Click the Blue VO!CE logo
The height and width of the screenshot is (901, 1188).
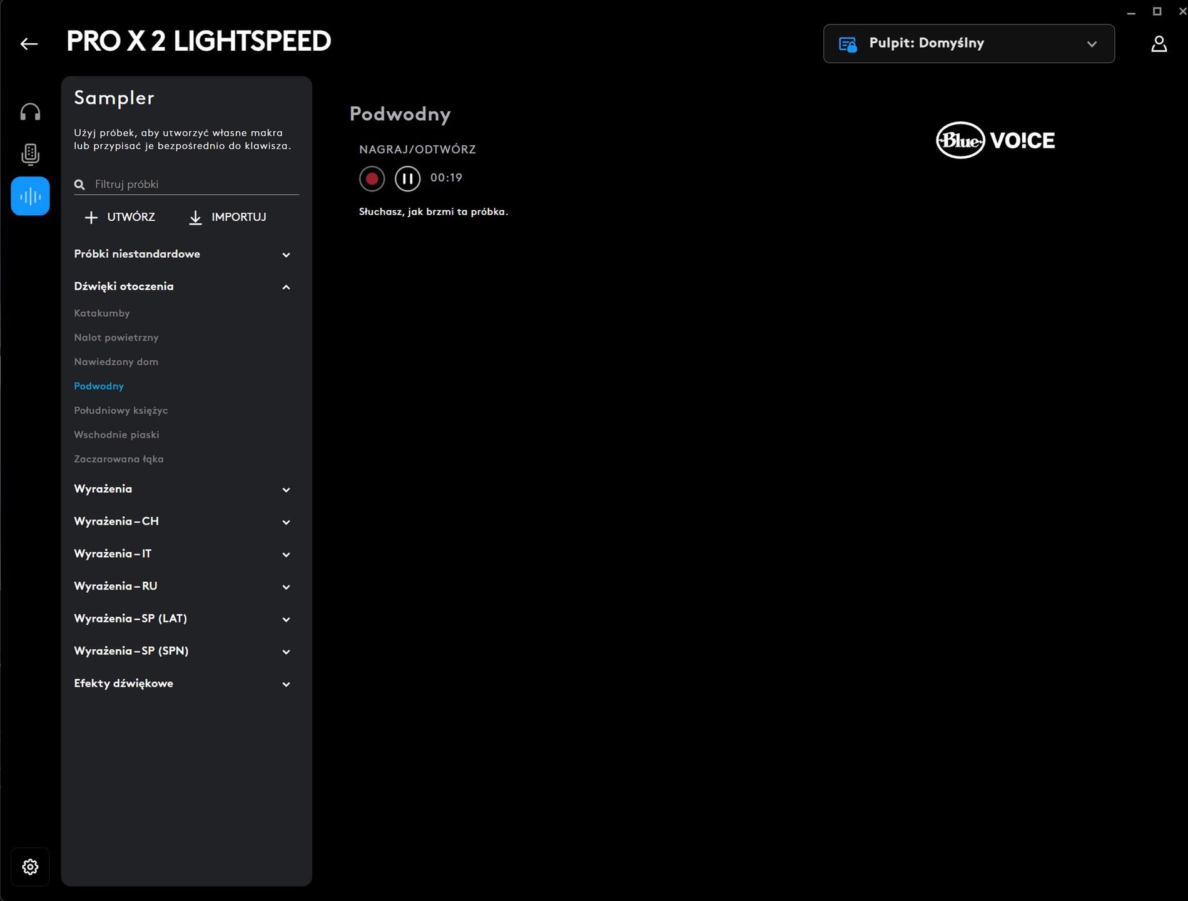(995, 140)
